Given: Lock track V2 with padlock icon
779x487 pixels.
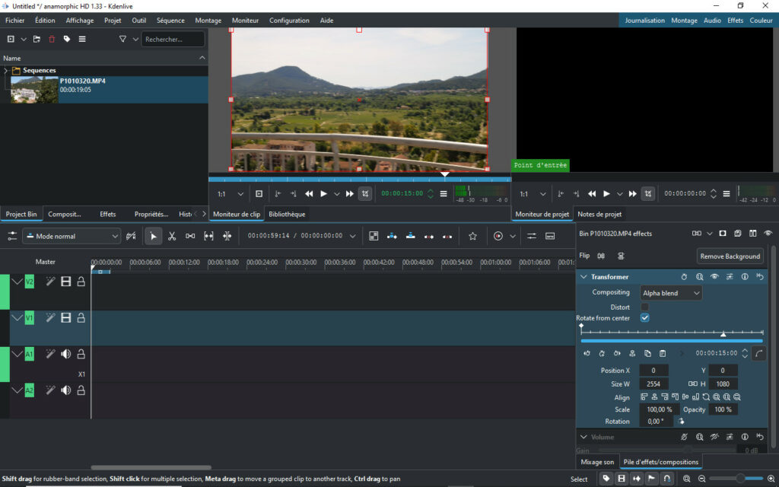Looking at the screenshot, I should [x=81, y=282].
